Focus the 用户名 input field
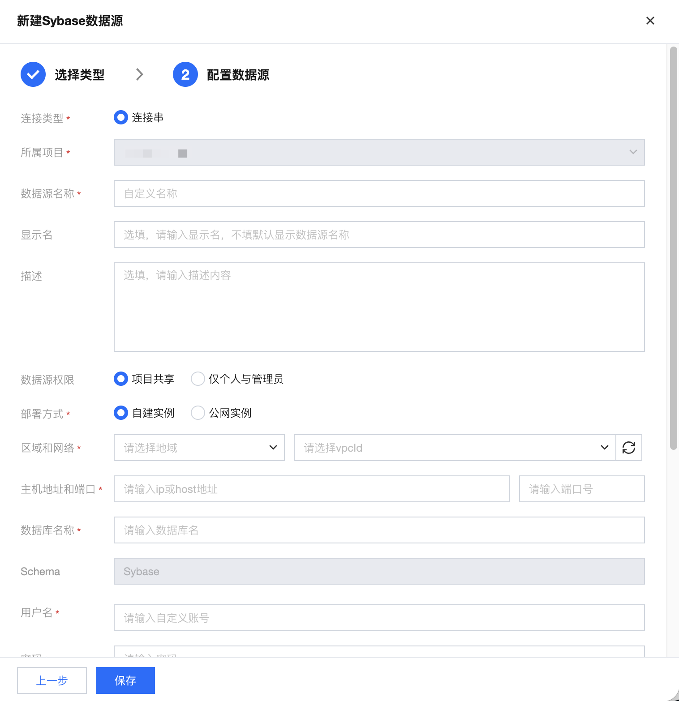Viewport: 679px width, 701px height. (379, 618)
